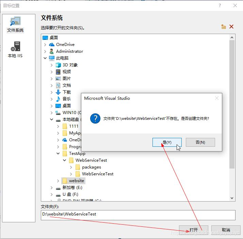Click the 下载 download arrow icon
The height and width of the screenshot is (239, 243).
click(x=58, y=92)
